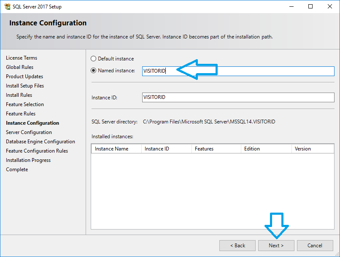
Task: Click Product Updates in the step list
Action: coord(24,77)
